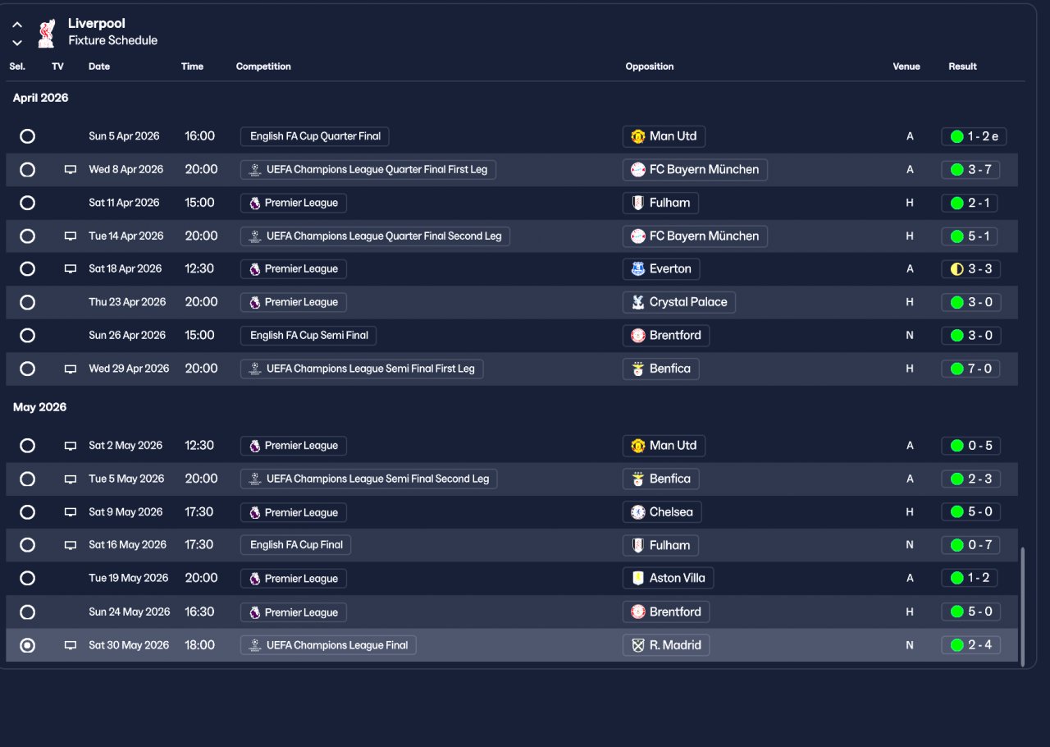1050x747 pixels.
Task: Click the Bayern München crest on Wed 8 Apr row
Action: tap(638, 170)
